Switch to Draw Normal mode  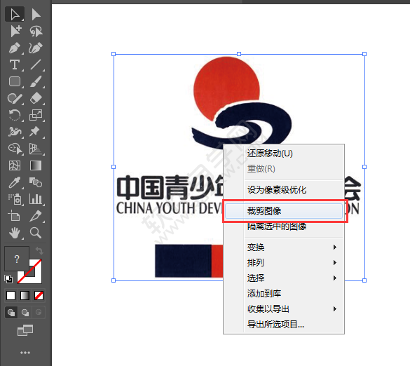pos(11,313)
